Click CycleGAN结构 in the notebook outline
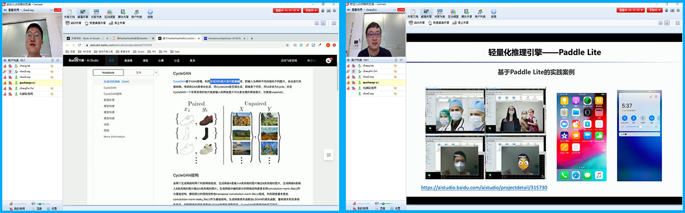This screenshot has width=685, height=213. click(x=112, y=94)
